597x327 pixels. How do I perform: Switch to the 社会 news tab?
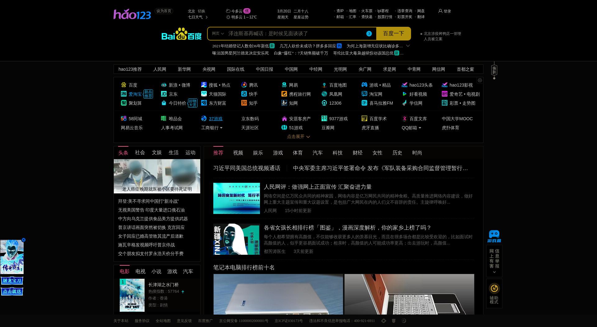point(140,153)
